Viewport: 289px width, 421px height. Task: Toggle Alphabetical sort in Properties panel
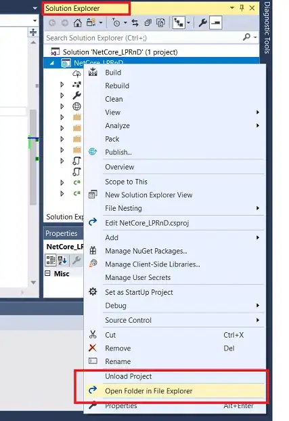point(62,260)
